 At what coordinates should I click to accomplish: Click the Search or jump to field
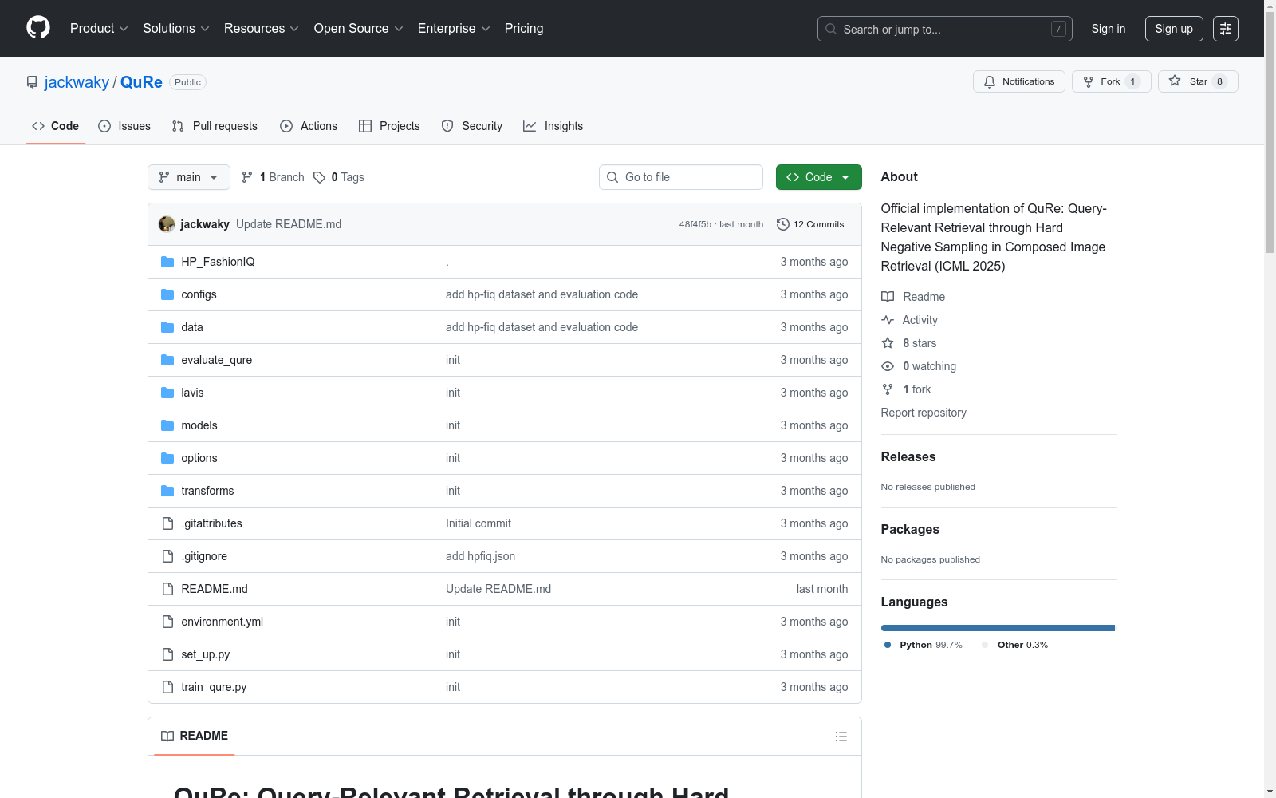click(x=945, y=29)
